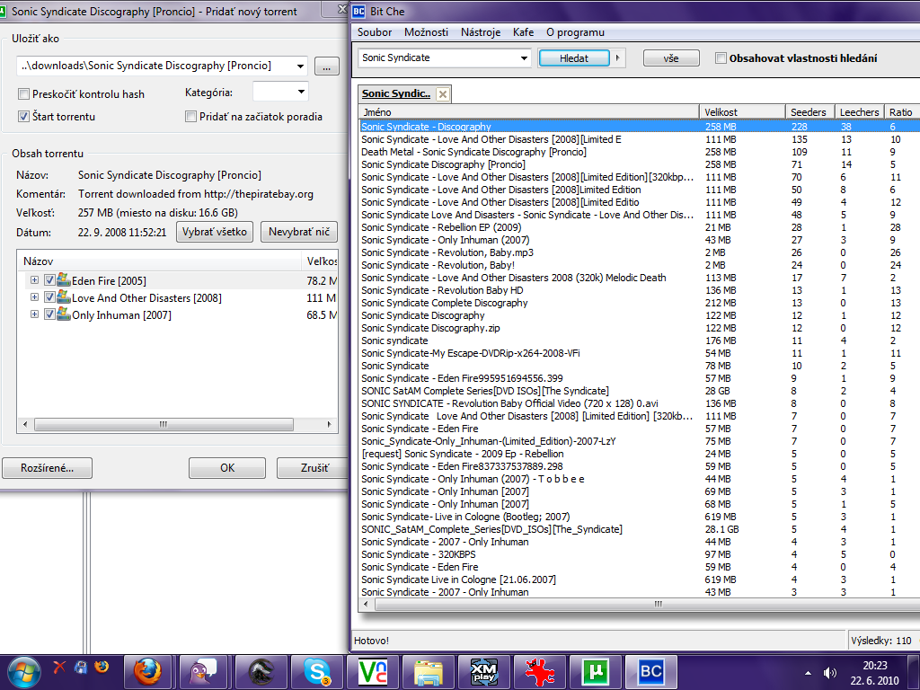The height and width of the screenshot is (690, 920).
Task: Open the VNC viewer taskbar icon
Action: [373, 672]
